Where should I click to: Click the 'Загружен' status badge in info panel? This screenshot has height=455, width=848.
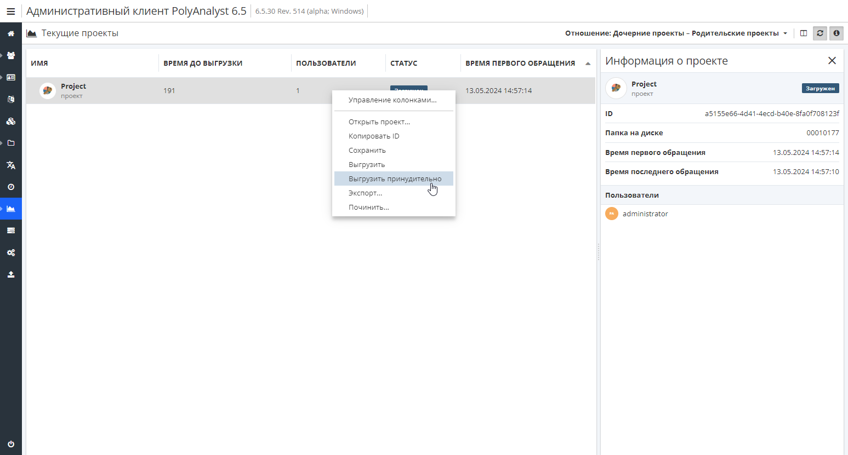pyautogui.click(x=821, y=88)
